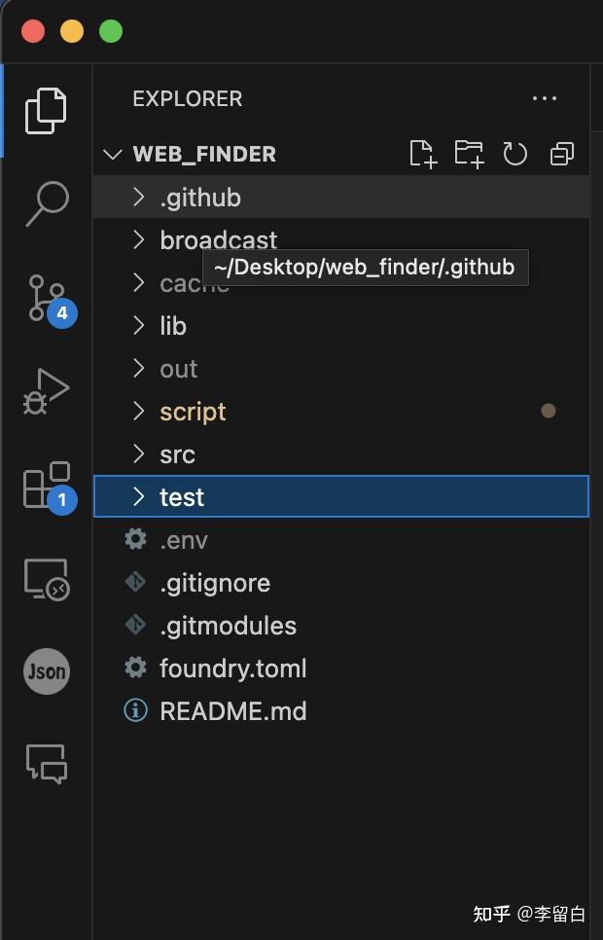
Task: Expand the script folder
Action: click(x=193, y=412)
